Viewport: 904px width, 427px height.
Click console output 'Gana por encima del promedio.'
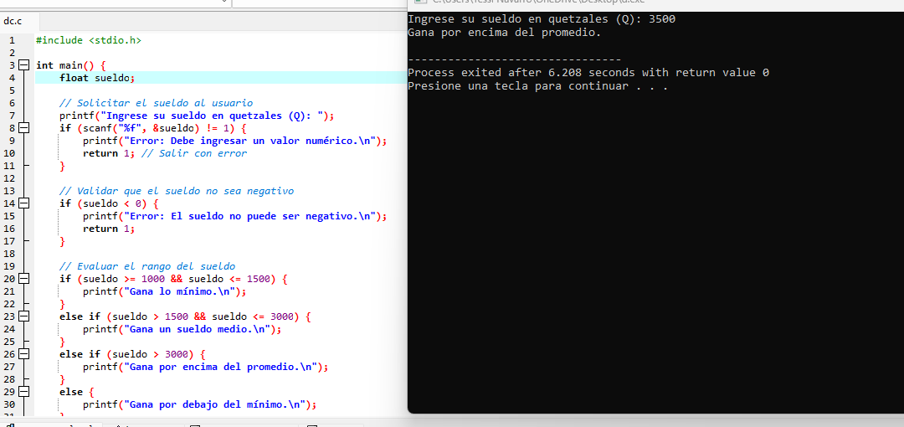[x=504, y=33]
